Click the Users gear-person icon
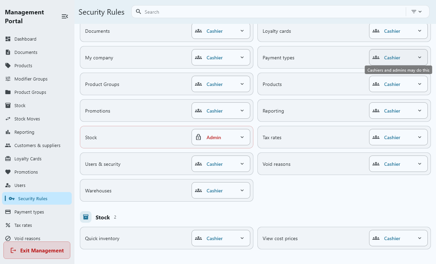Image resolution: width=436 pixels, height=264 pixels. (8, 185)
